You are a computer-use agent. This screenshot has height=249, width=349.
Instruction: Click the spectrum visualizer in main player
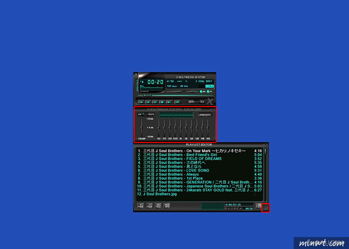tap(152, 88)
